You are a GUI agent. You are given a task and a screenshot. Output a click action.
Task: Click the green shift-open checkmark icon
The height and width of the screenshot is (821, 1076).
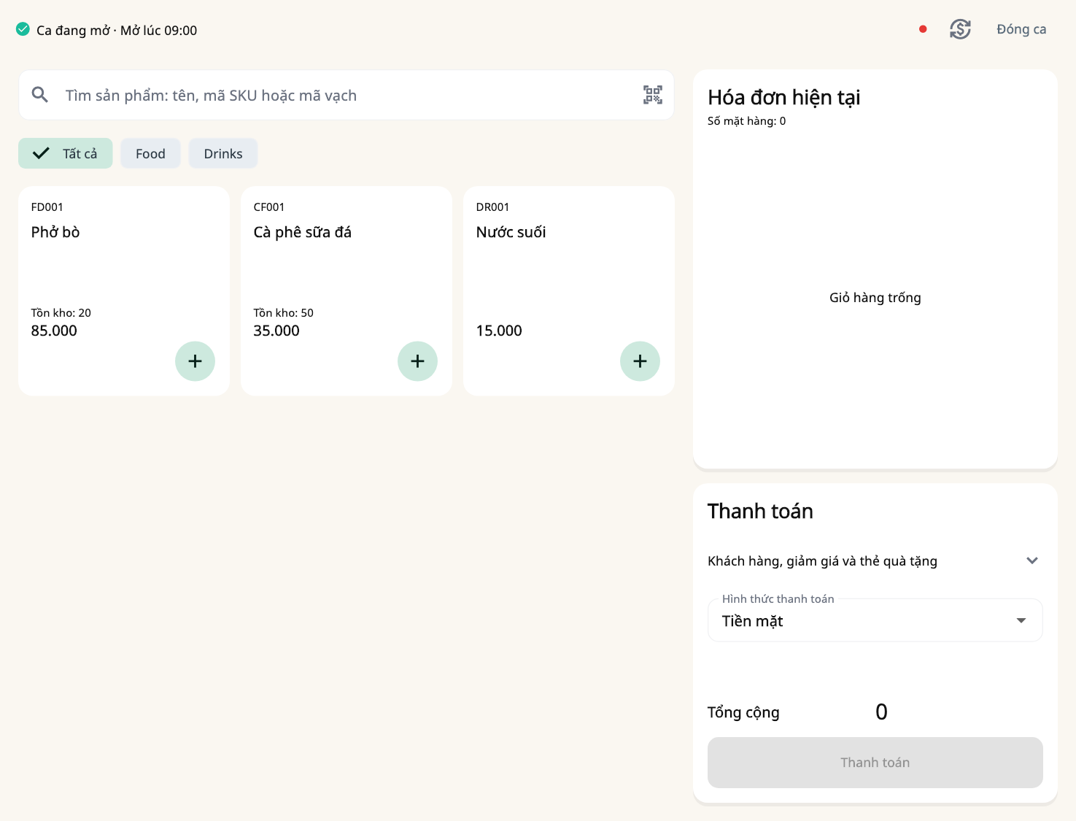(x=23, y=29)
